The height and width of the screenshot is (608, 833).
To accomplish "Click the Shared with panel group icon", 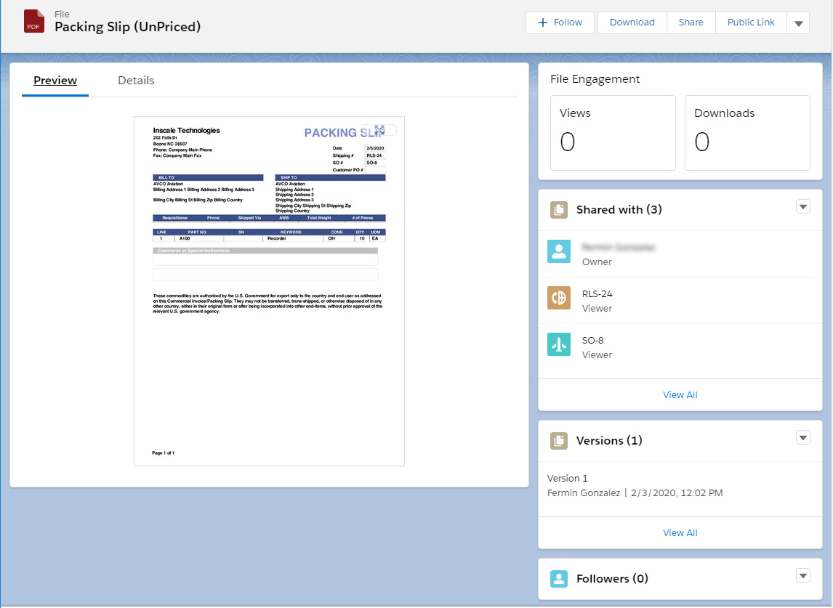I will coord(559,208).
